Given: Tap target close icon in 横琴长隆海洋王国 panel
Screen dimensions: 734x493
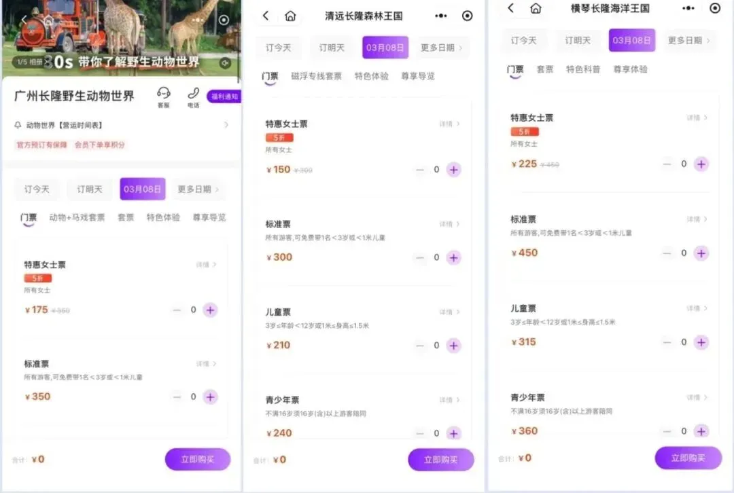Looking at the screenshot, I should click(x=715, y=8).
